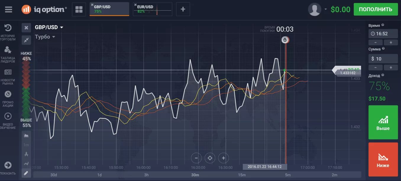
Task: Open the multi-chart grid layout icon
Action: (79, 9)
